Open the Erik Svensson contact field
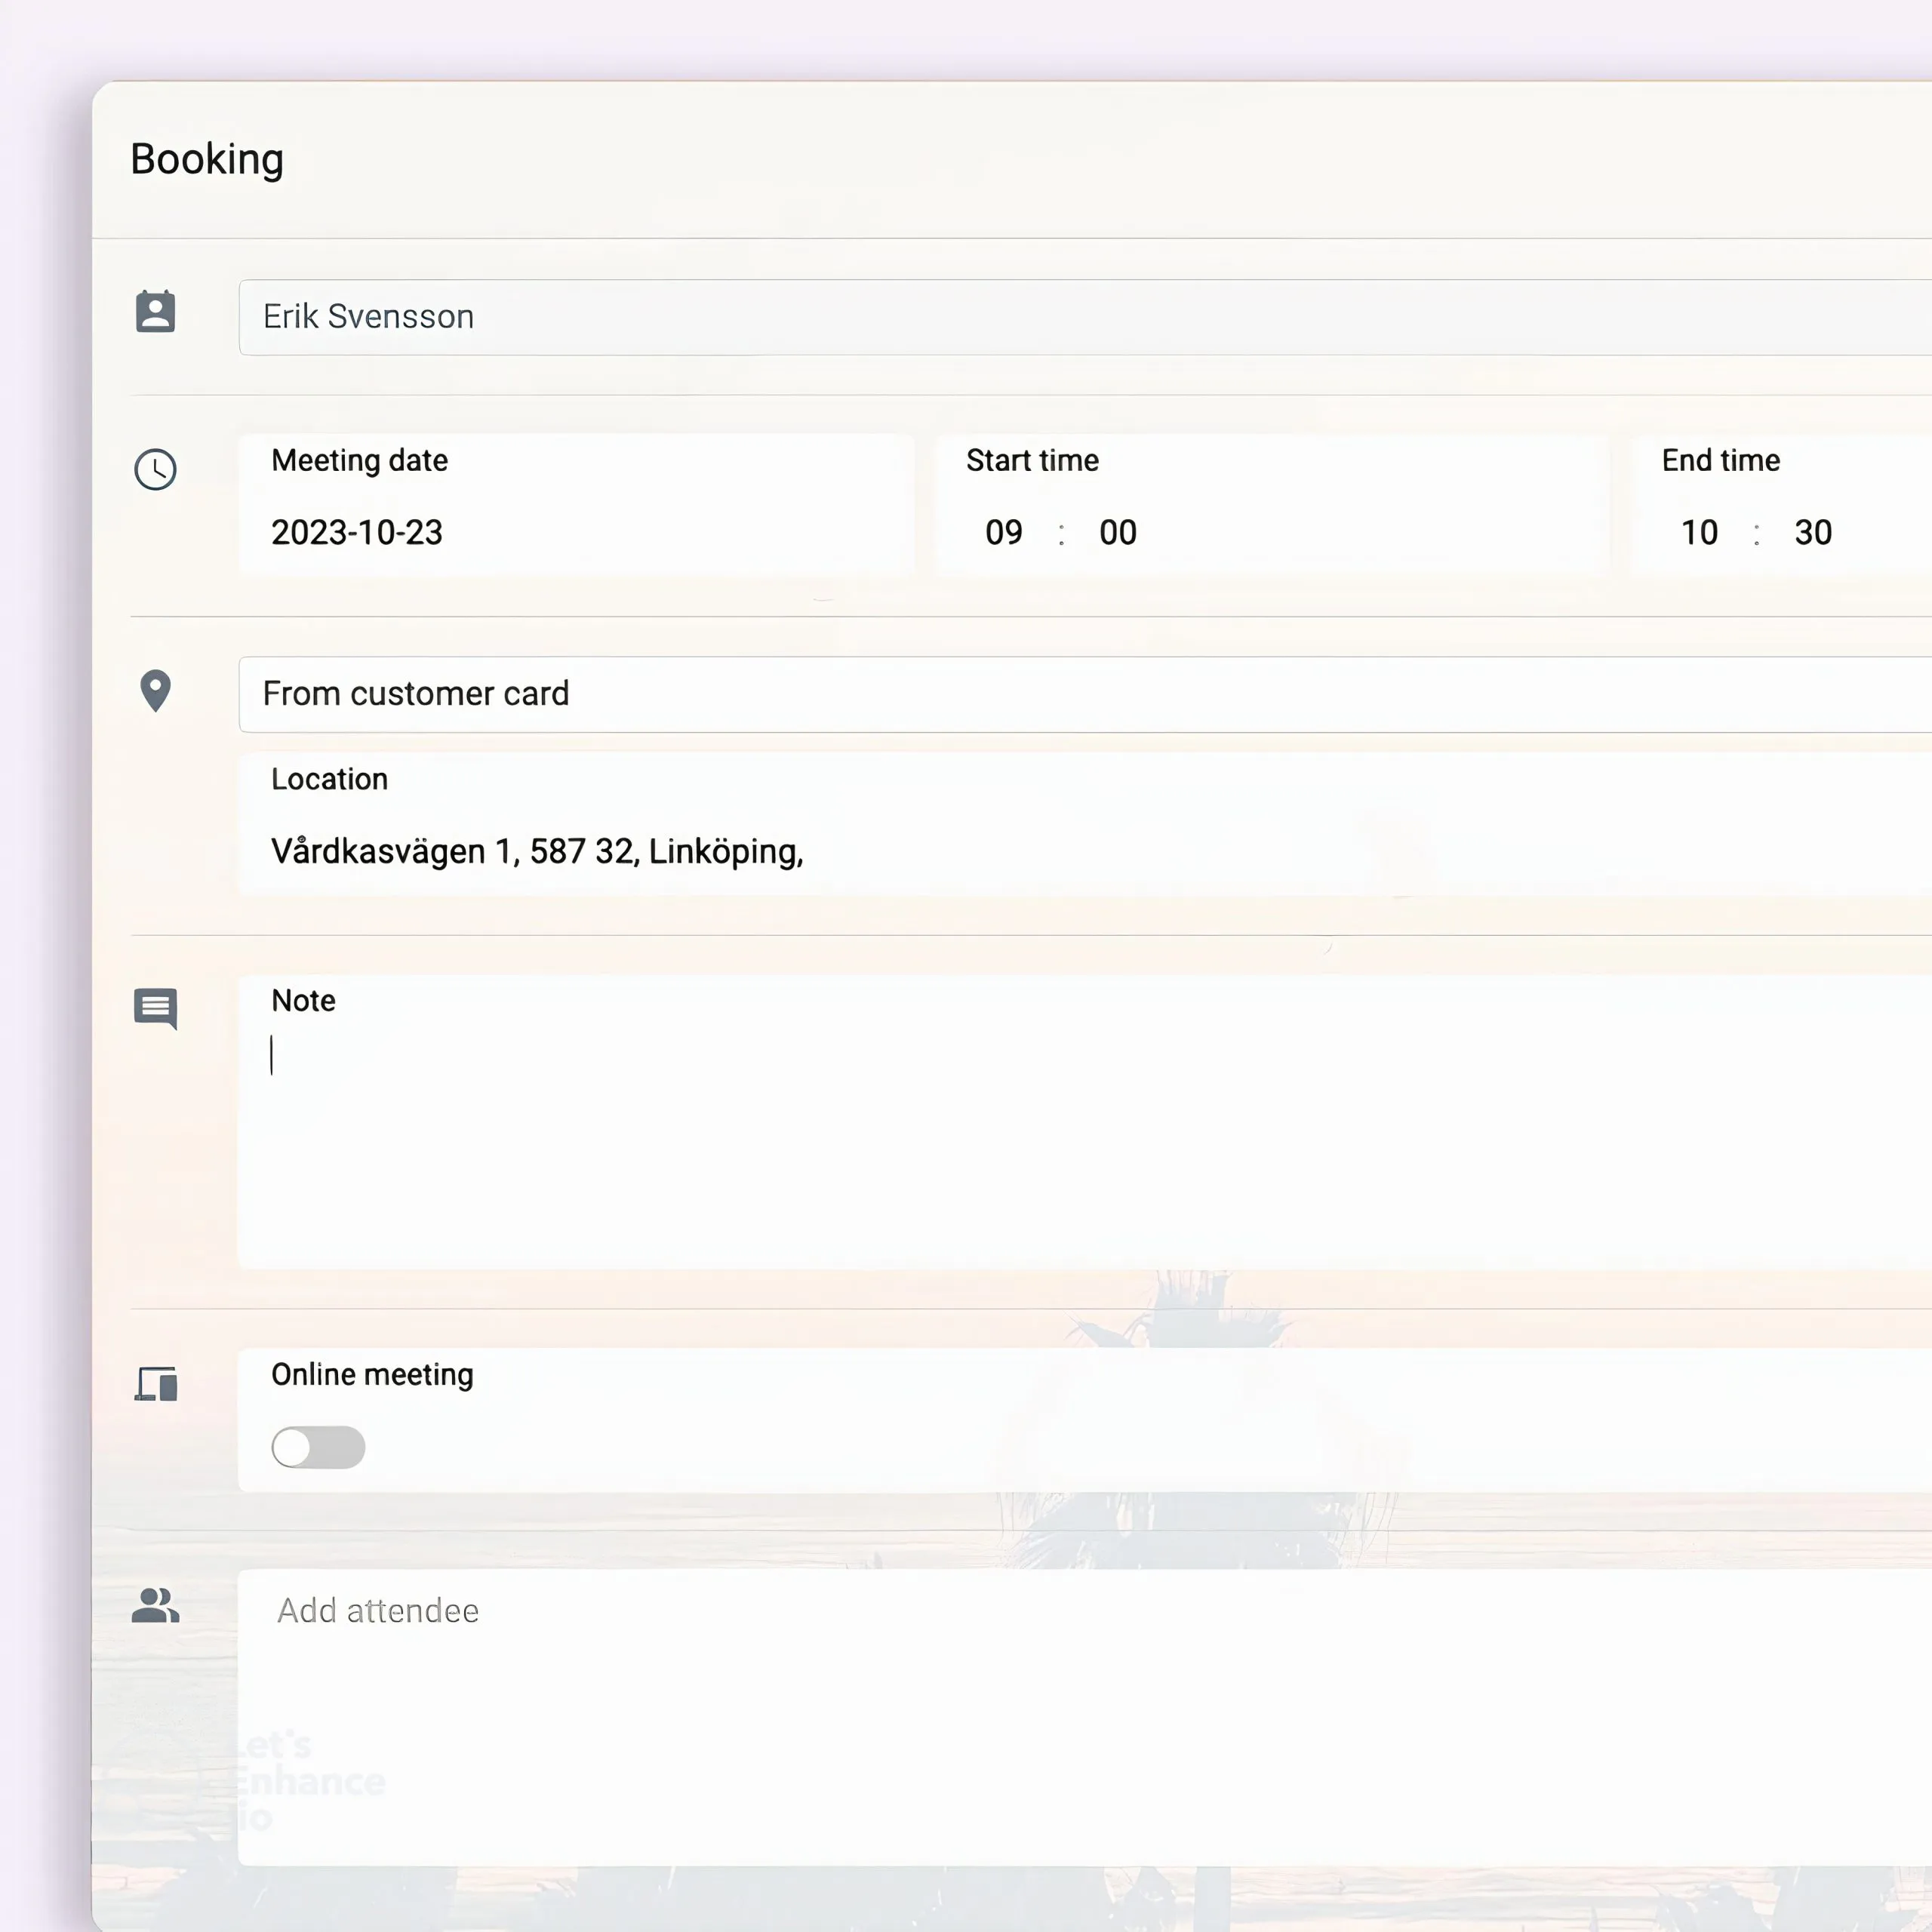Image resolution: width=1932 pixels, height=1932 pixels. tap(1085, 317)
